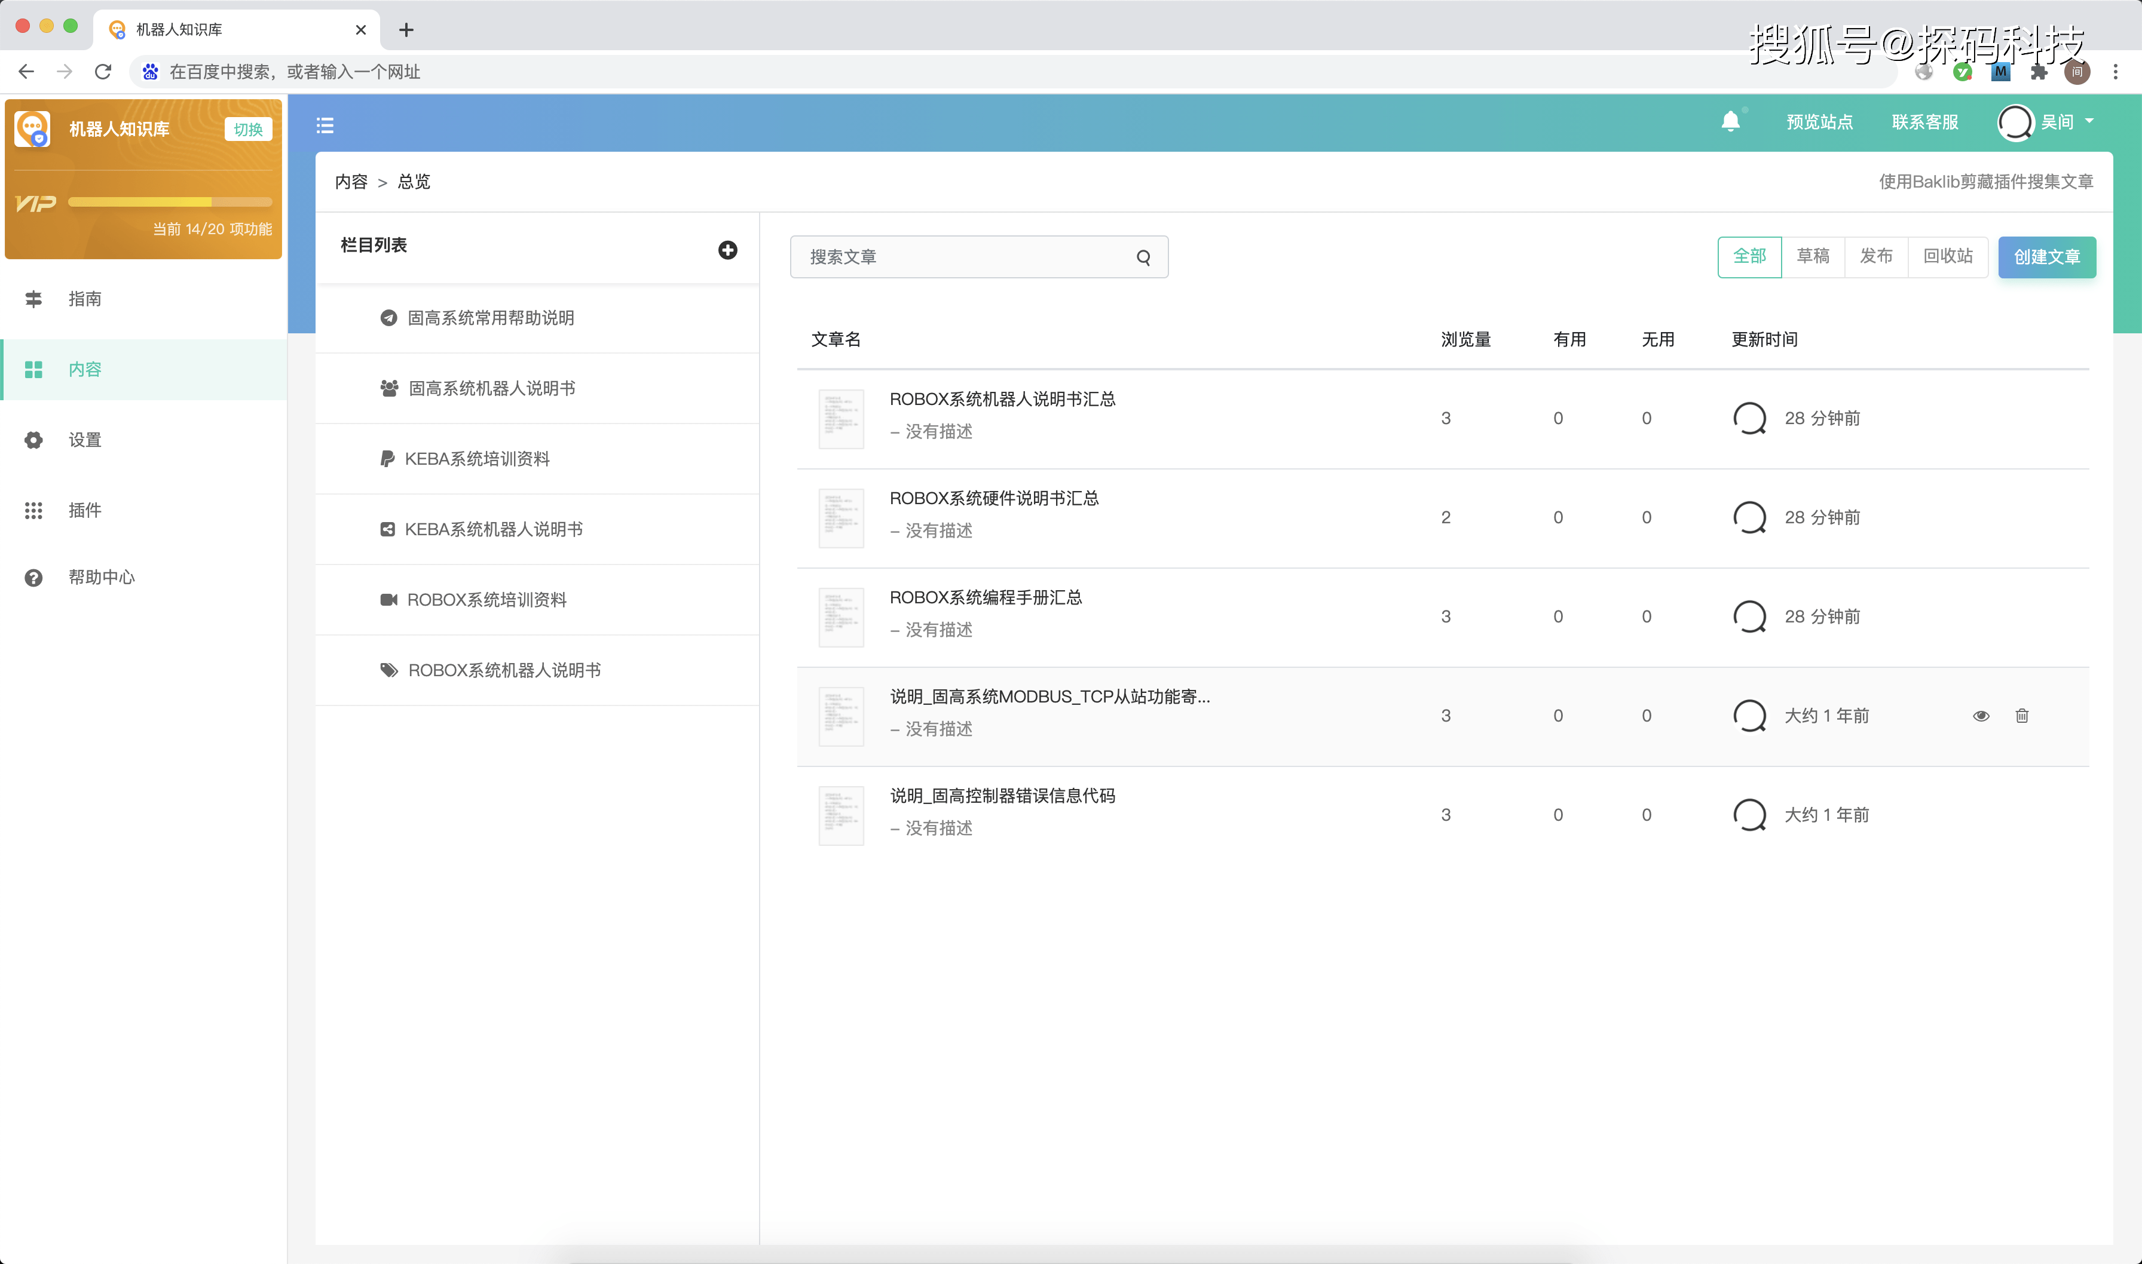Image resolution: width=2142 pixels, height=1264 pixels.
Task: Switch to the 回收站 tab
Action: pos(1947,256)
